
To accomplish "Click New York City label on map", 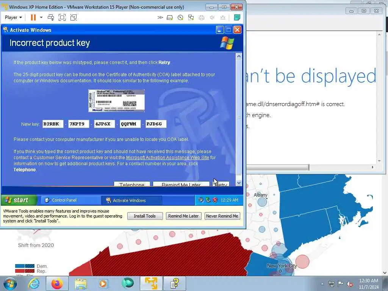I will pos(282,266).
